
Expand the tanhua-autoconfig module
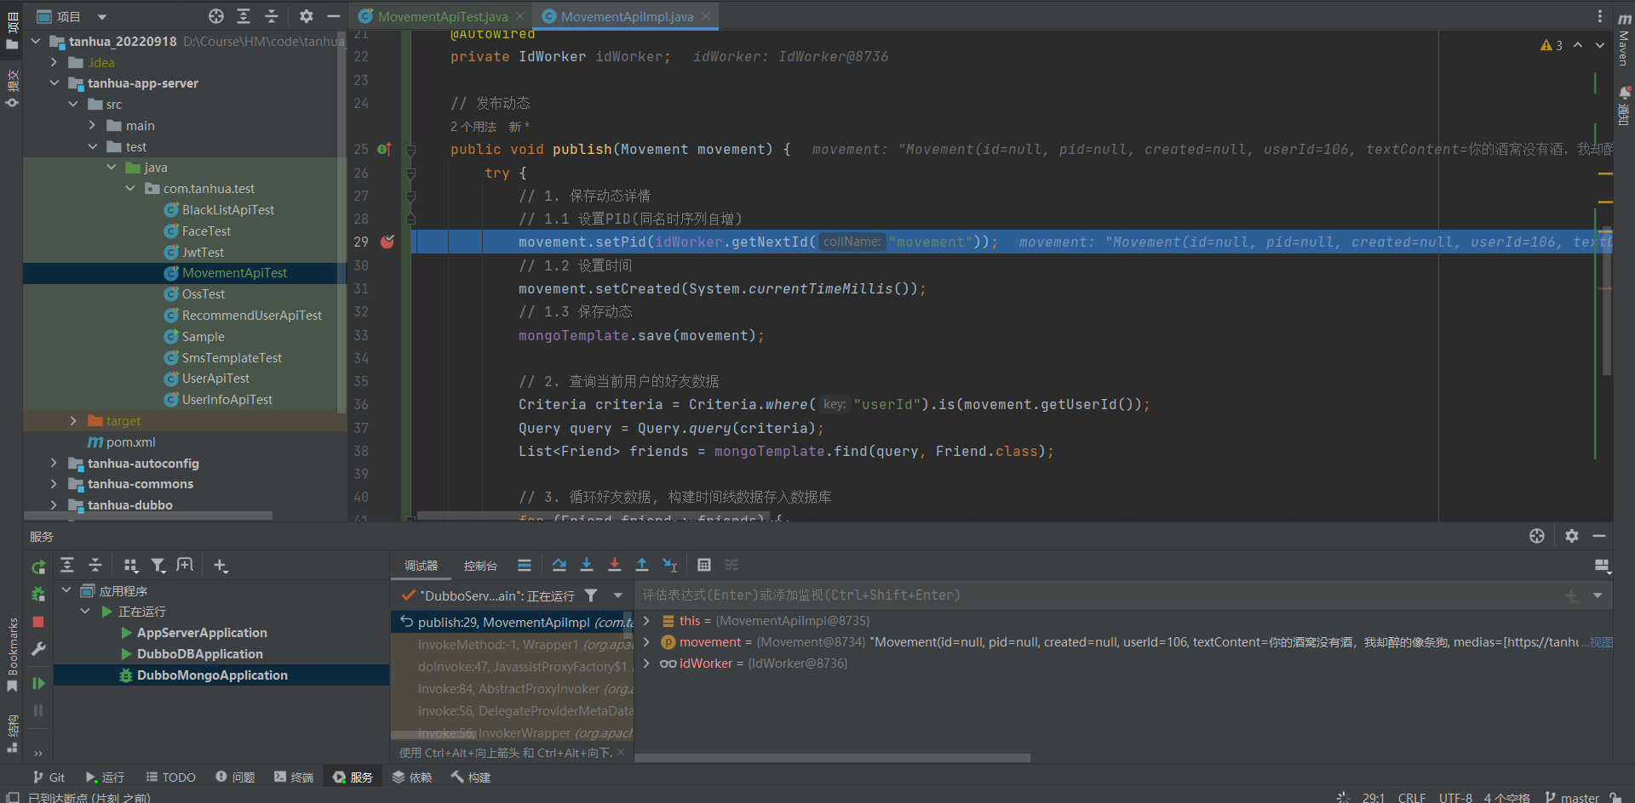pos(54,463)
